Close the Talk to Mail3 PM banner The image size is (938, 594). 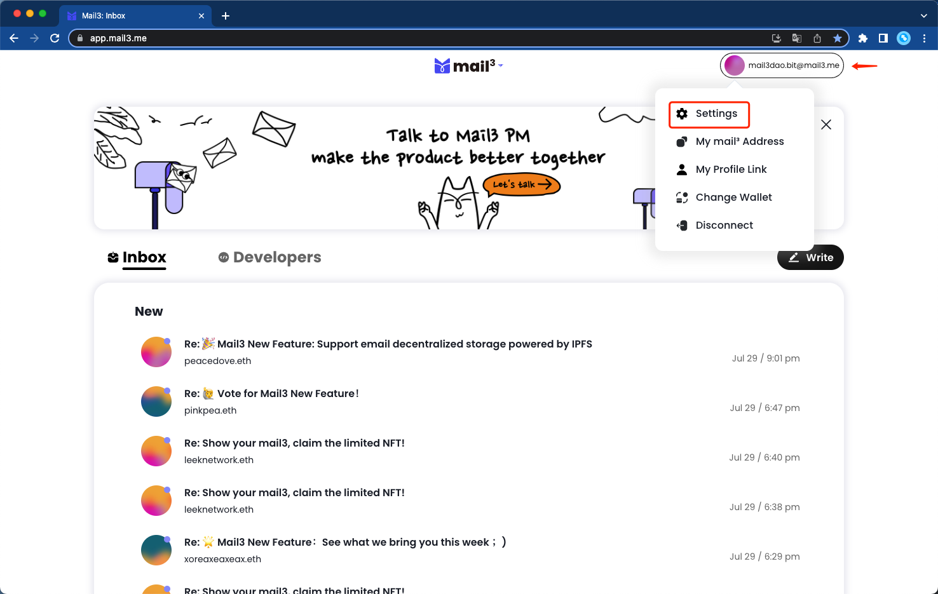(x=826, y=125)
